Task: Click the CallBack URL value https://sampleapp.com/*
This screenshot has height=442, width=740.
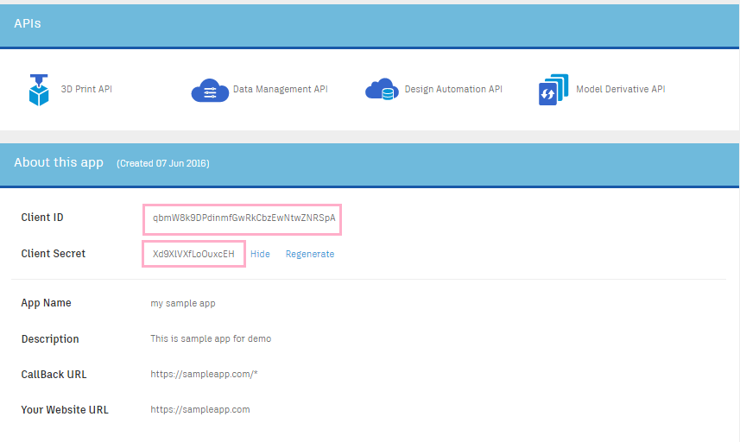Action: 204,375
